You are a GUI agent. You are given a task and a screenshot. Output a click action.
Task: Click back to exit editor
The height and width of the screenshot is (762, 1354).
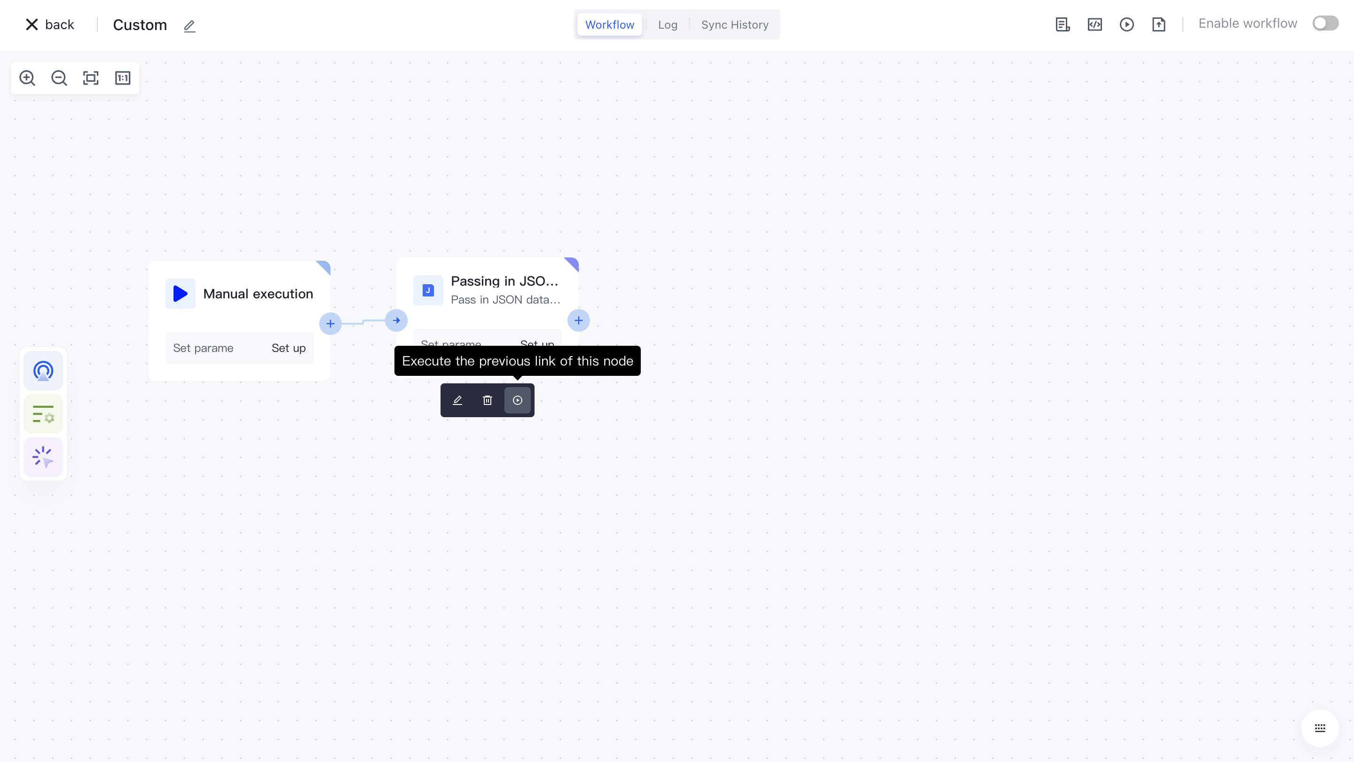[x=50, y=25]
